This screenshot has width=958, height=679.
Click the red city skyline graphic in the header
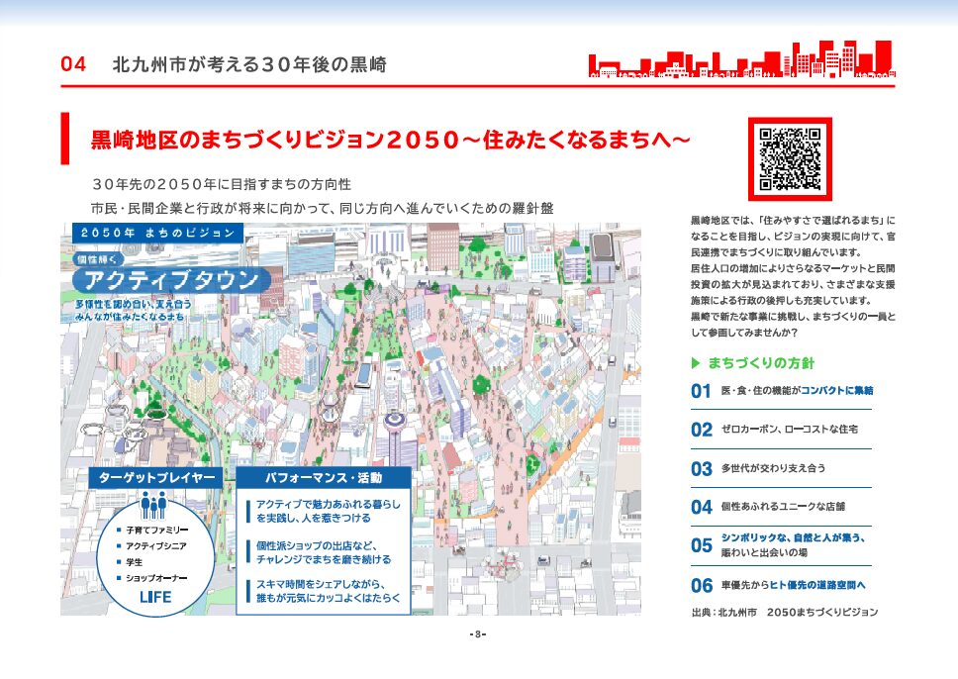click(741, 60)
